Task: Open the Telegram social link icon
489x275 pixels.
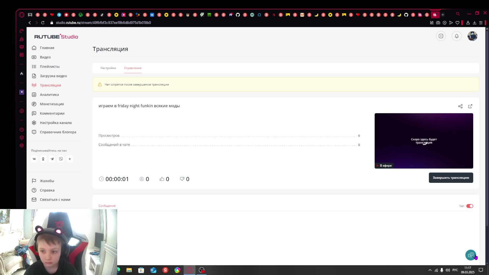Action: coord(52,159)
